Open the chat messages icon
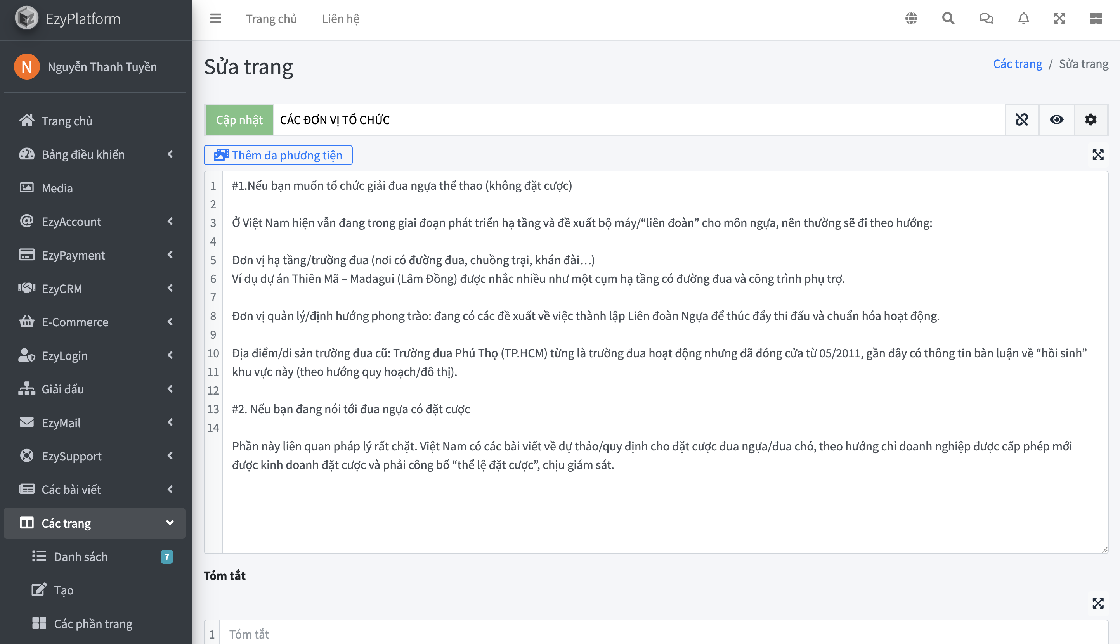Image resolution: width=1120 pixels, height=644 pixels. click(x=986, y=19)
